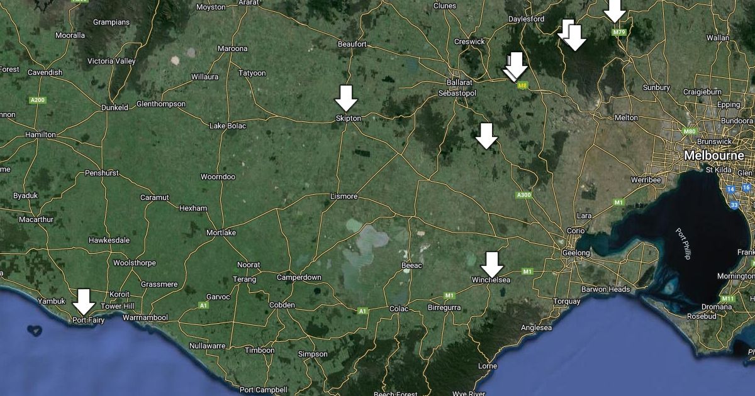This screenshot has height=396, width=755.
Task: Click the arrow marker above Winchelsea
Action: click(x=492, y=265)
